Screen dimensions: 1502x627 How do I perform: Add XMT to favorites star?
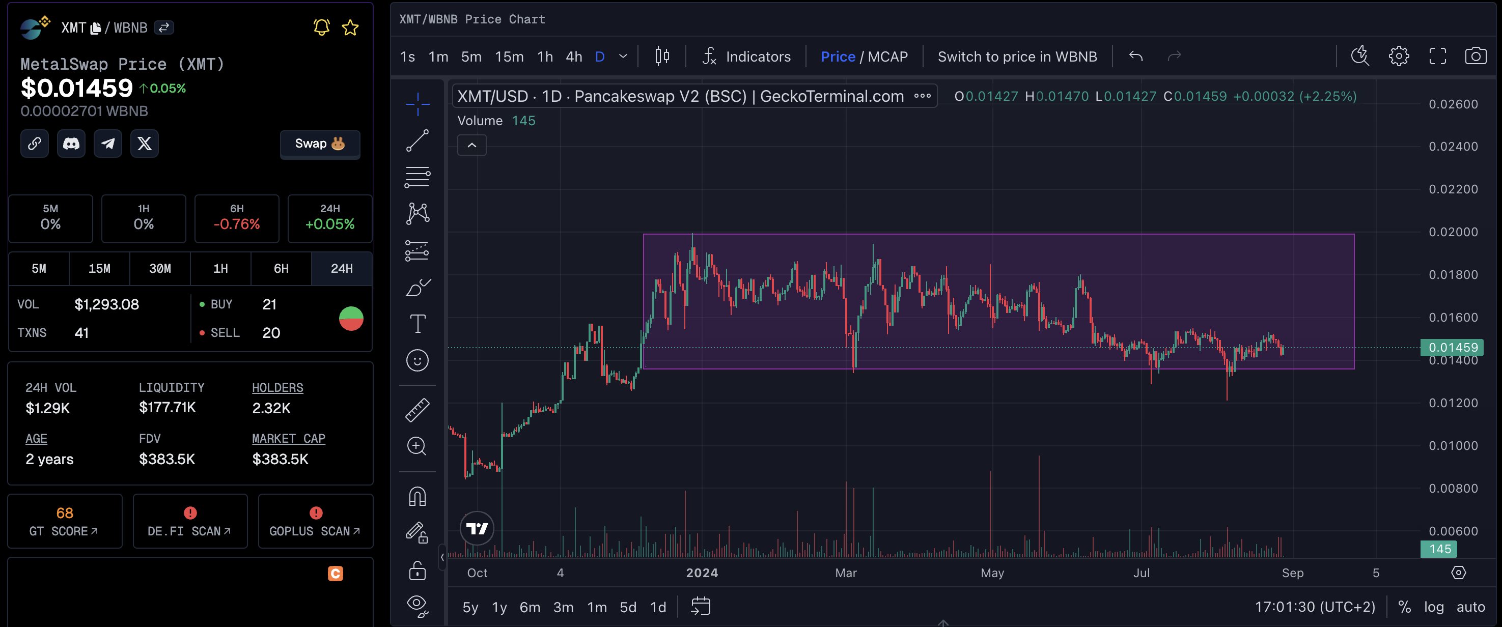pyautogui.click(x=350, y=27)
